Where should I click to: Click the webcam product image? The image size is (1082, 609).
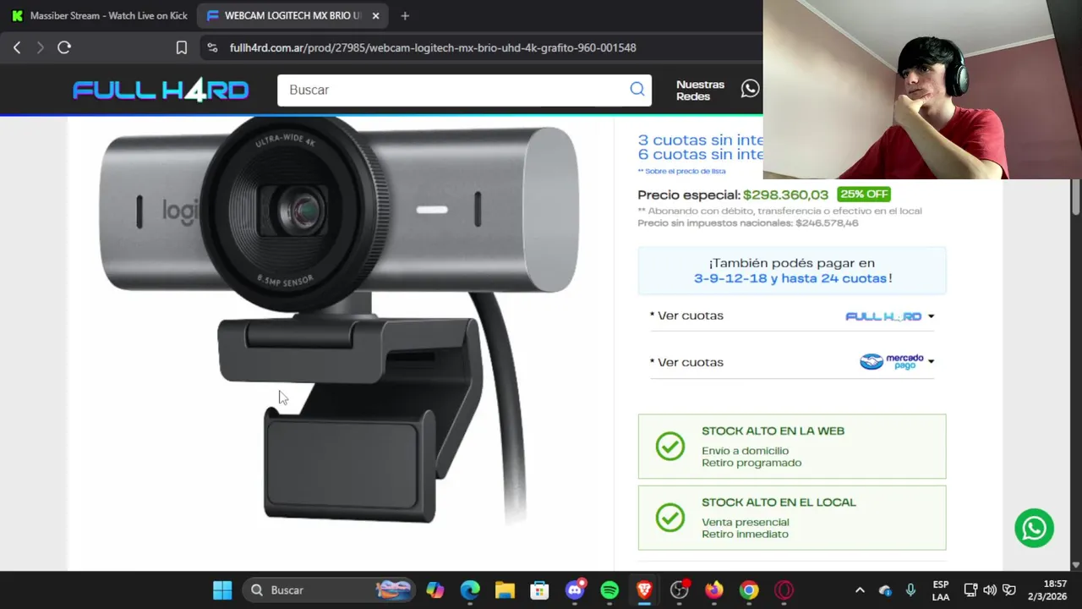click(x=340, y=321)
